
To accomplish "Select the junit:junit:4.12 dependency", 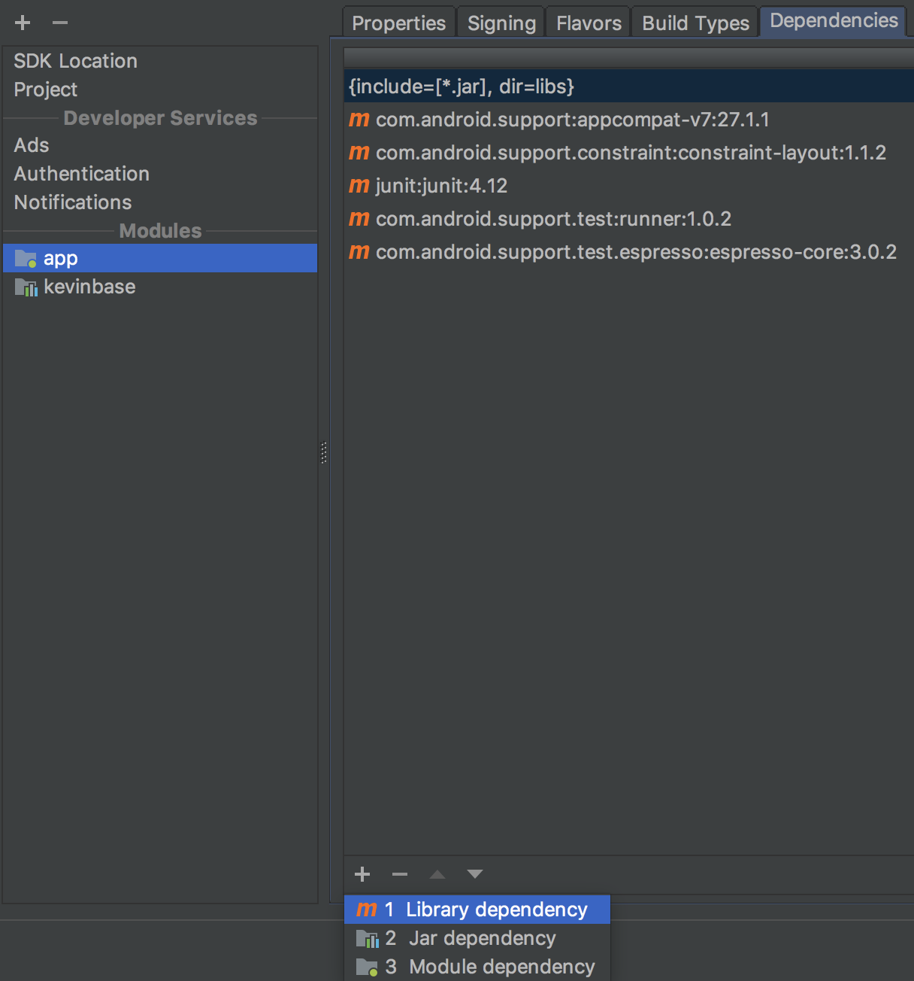I will coord(441,186).
